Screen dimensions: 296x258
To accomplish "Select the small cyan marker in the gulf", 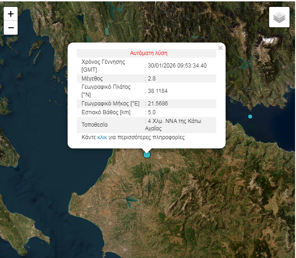I will click(250, 117).
